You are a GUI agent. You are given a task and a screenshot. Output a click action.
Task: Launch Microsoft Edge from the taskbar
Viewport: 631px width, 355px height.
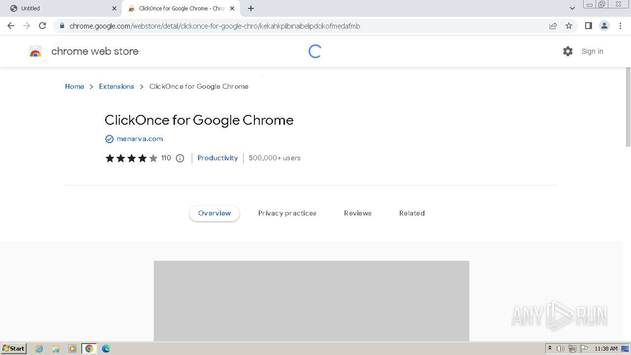(x=106, y=349)
